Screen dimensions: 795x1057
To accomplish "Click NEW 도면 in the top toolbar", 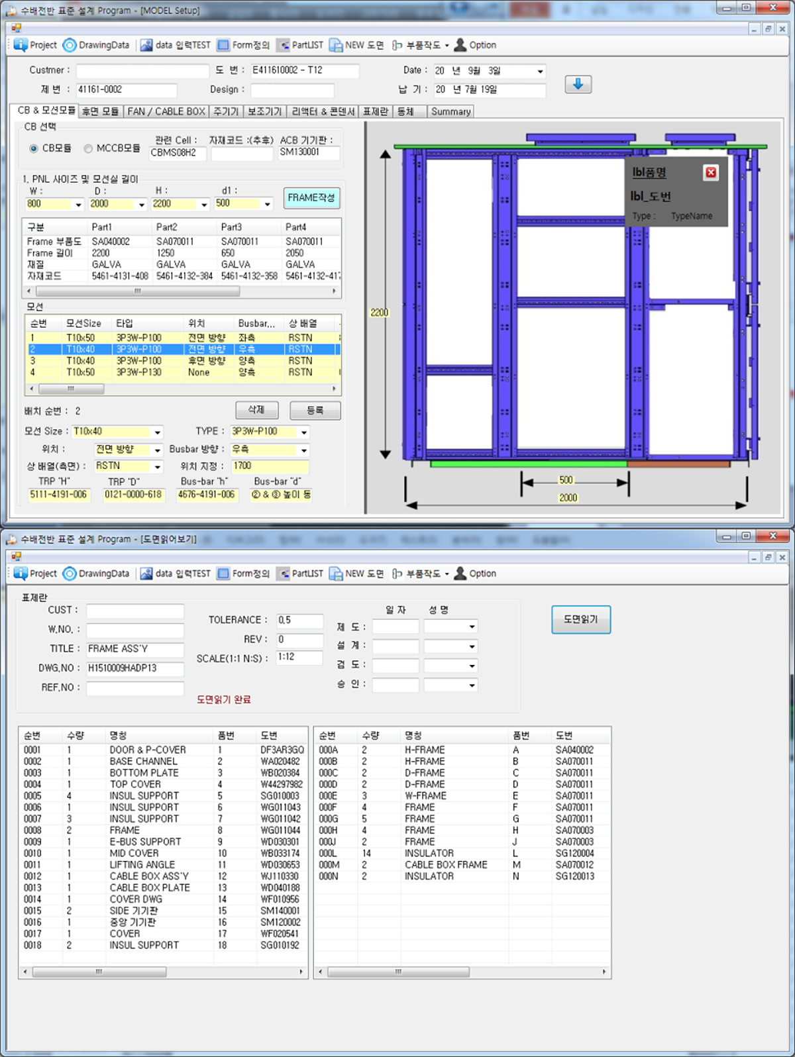I will point(356,45).
